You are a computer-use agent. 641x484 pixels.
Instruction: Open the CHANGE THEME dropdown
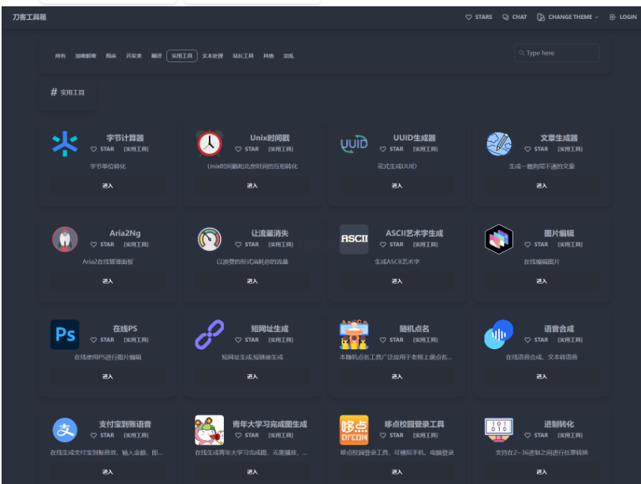click(568, 17)
